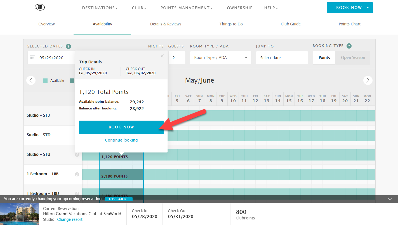Close the Trip Details popup
The image size is (398, 225).
point(162,56)
